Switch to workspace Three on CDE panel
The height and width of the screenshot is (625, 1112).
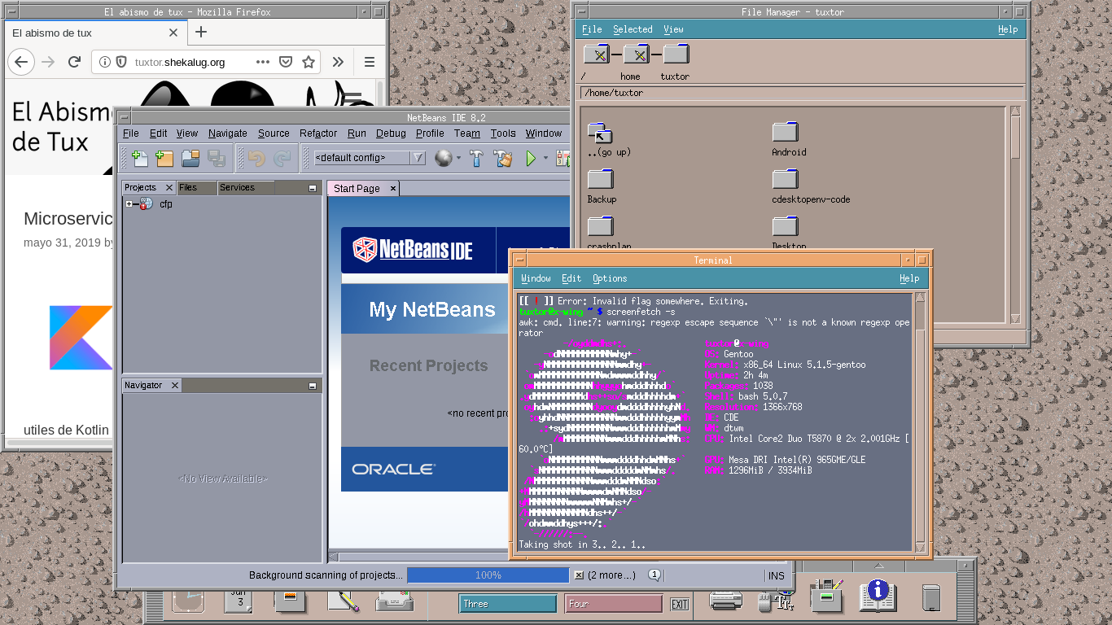[508, 604]
